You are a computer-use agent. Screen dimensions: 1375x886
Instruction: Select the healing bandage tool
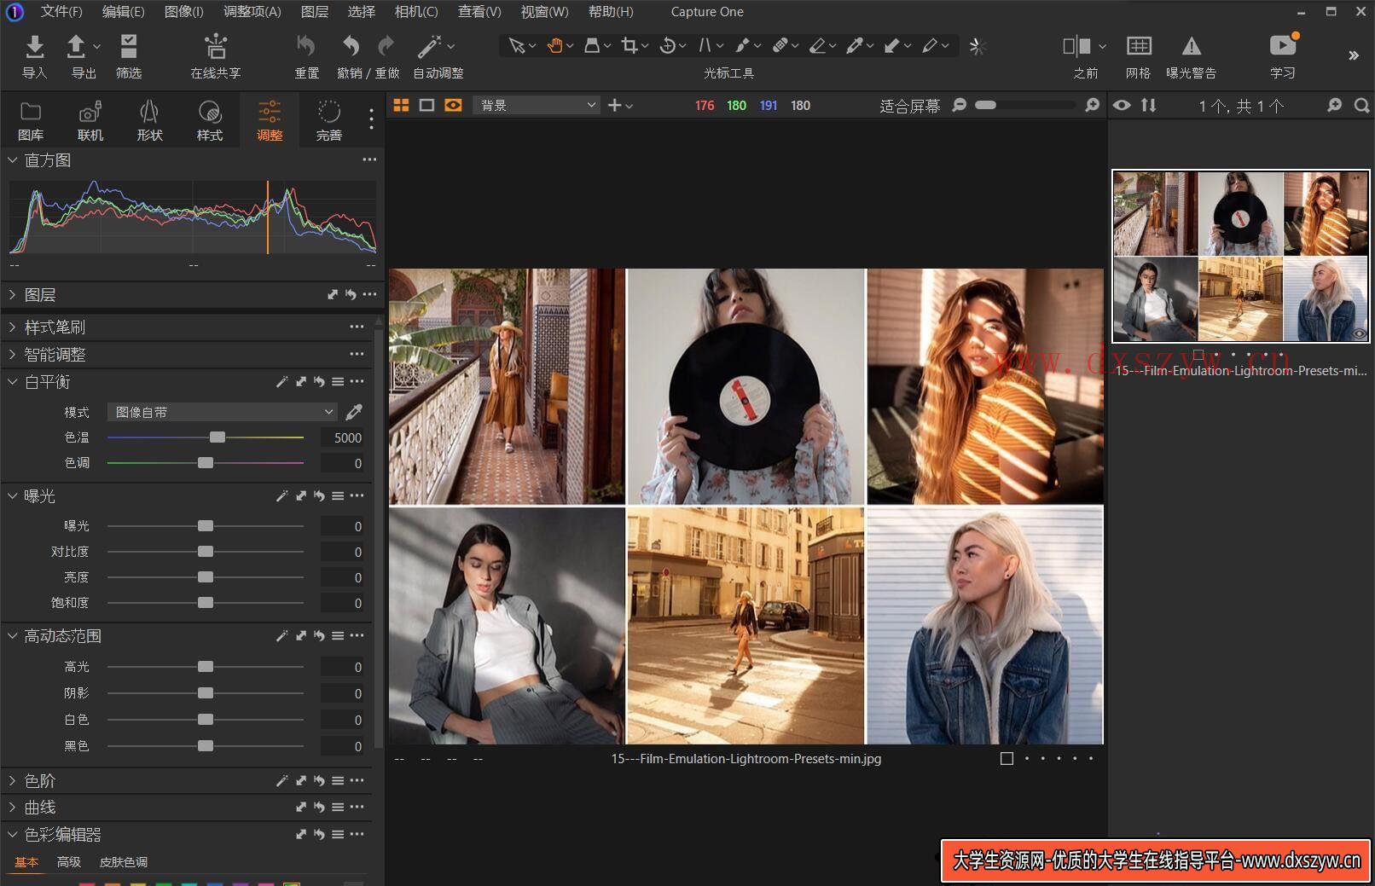780,46
